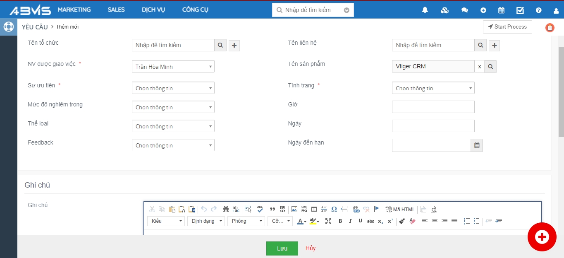Open the MARKETING menu
The height and width of the screenshot is (258, 564).
tap(74, 10)
